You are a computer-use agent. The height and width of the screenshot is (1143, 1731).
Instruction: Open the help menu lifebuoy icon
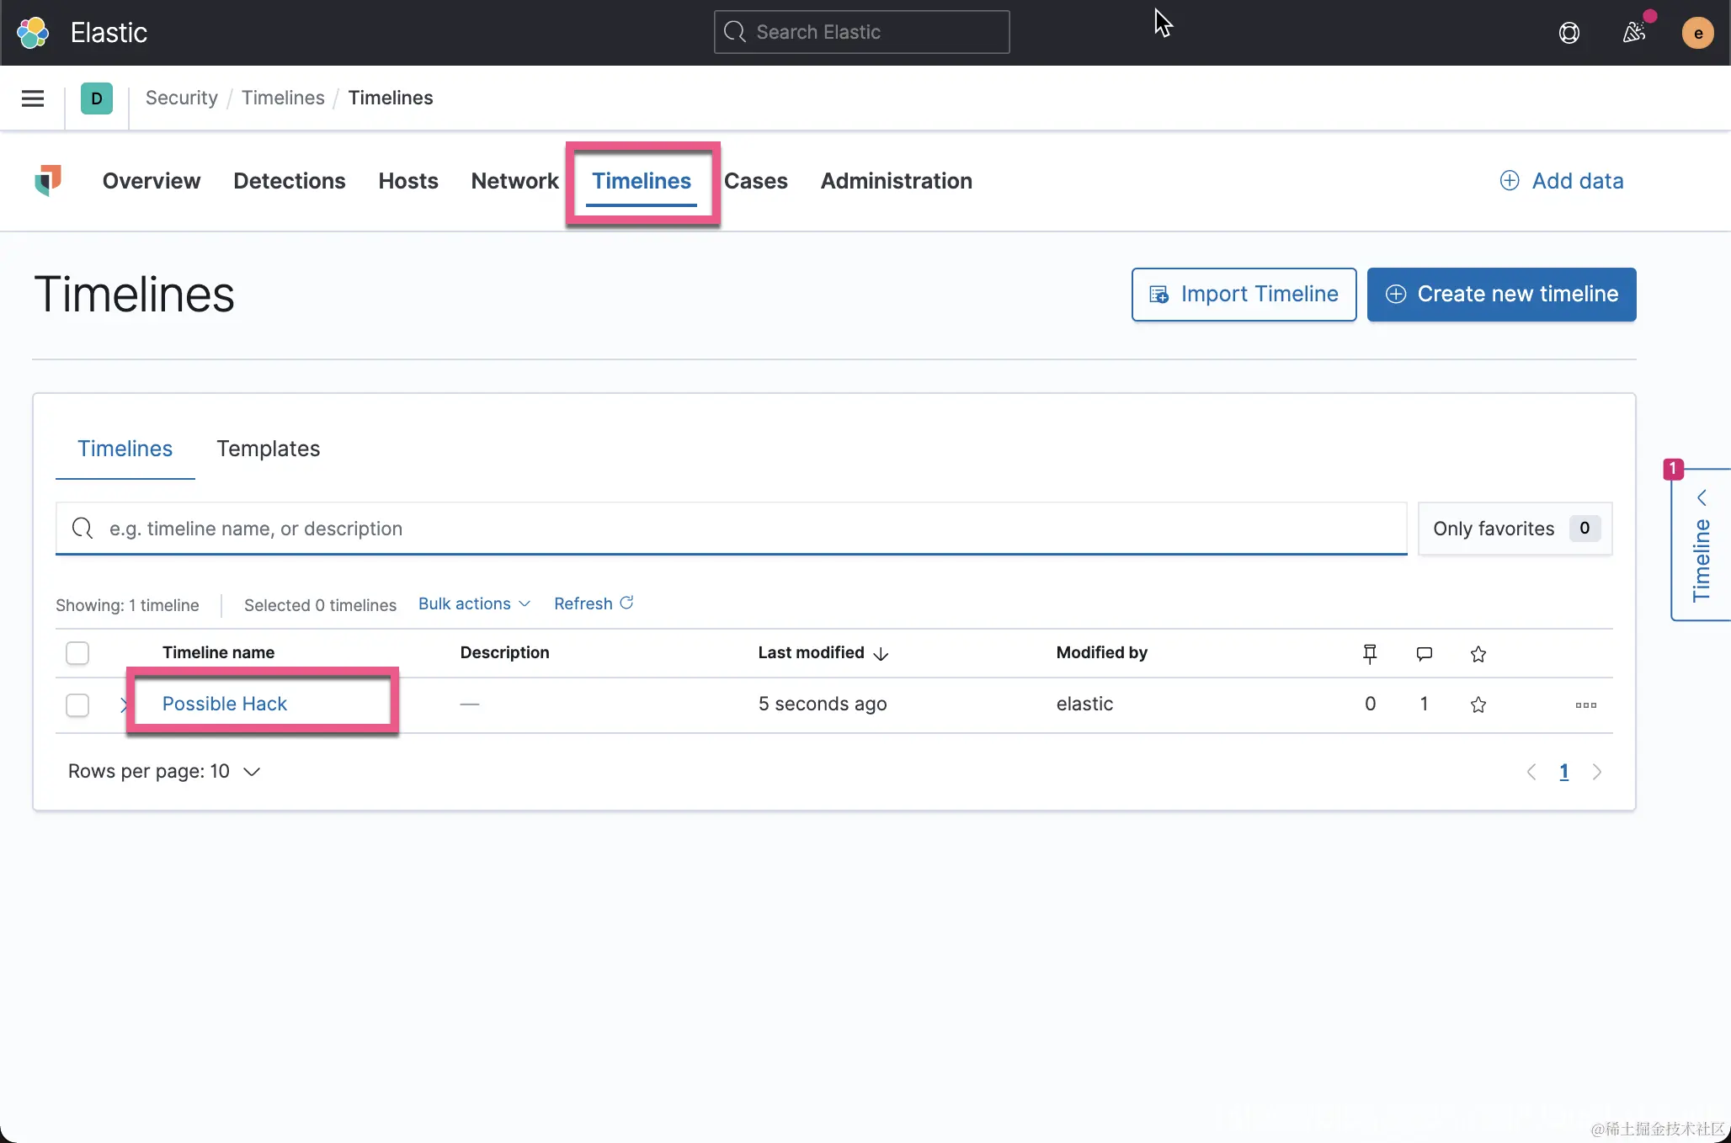pos(1569,33)
